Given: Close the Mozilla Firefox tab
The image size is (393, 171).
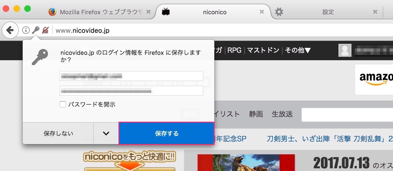Looking at the screenshot, I should tap(148, 12).
